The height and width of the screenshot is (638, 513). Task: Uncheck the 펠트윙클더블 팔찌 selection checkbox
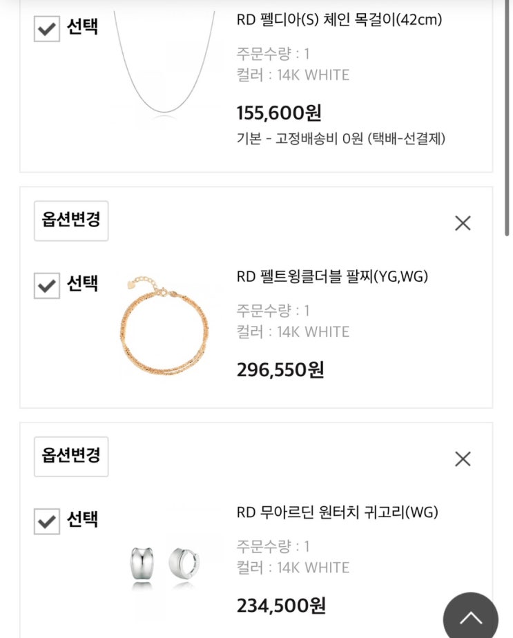coord(47,285)
